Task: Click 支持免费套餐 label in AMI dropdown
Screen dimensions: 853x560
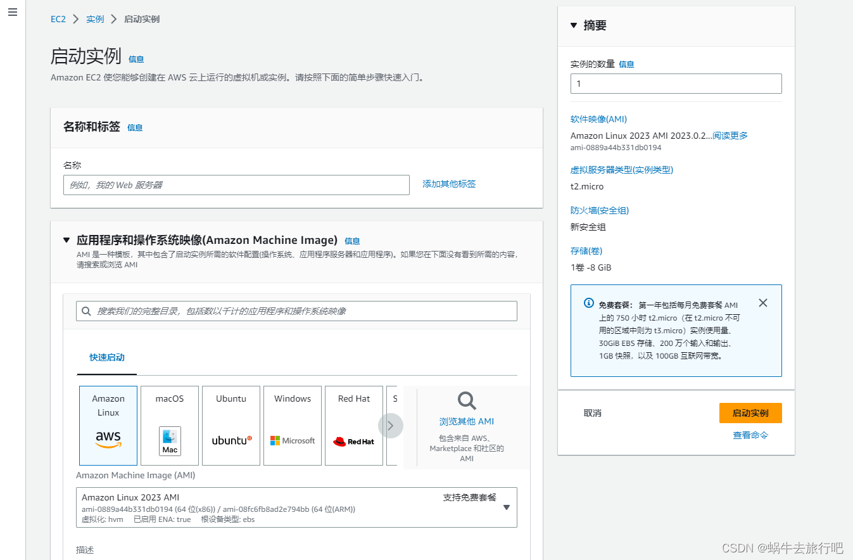Action: point(469,497)
